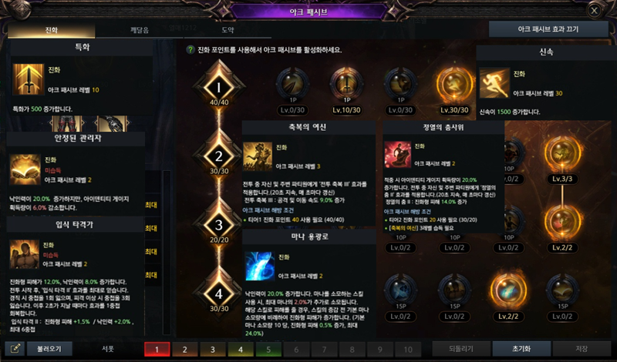Select the 진화 tab
Viewport: 617px width, 362px height.
51,30
